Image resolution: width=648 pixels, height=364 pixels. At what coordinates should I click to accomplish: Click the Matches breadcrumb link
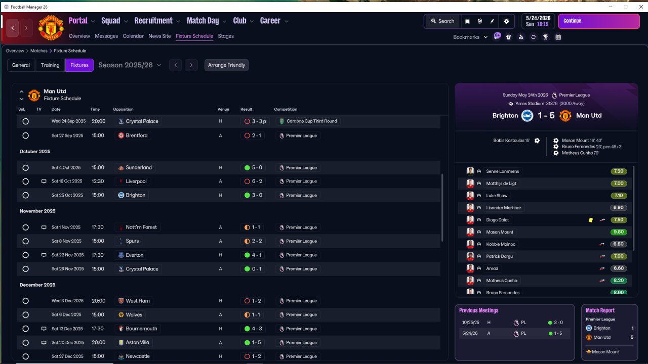[x=39, y=51]
